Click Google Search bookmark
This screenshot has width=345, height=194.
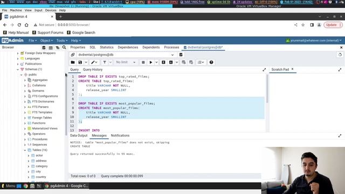tap(81, 32)
